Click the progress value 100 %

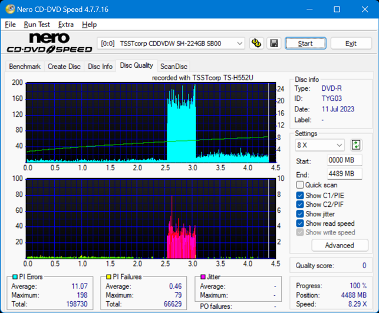[x=358, y=286]
